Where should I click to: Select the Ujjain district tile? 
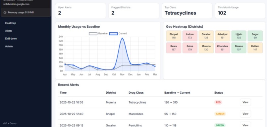click(239, 36)
